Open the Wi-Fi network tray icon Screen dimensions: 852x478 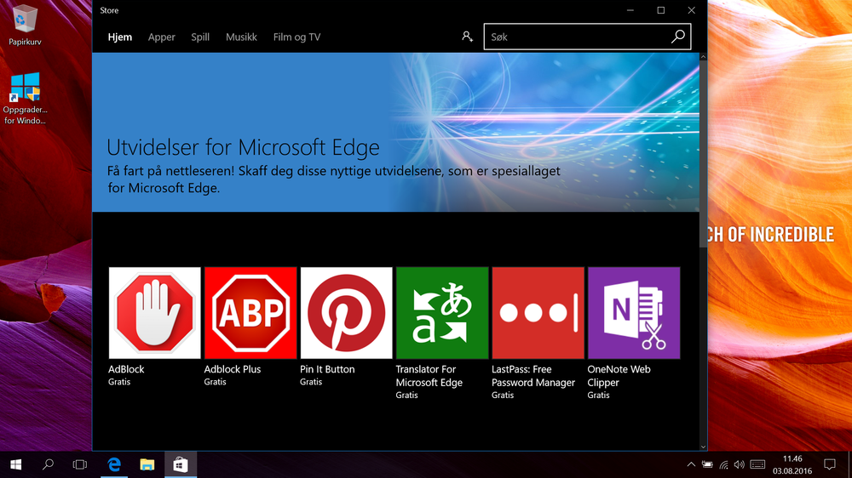coord(723,464)
